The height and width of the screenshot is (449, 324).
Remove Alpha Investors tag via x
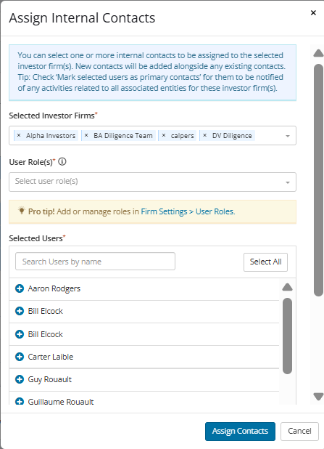(19, 135)
